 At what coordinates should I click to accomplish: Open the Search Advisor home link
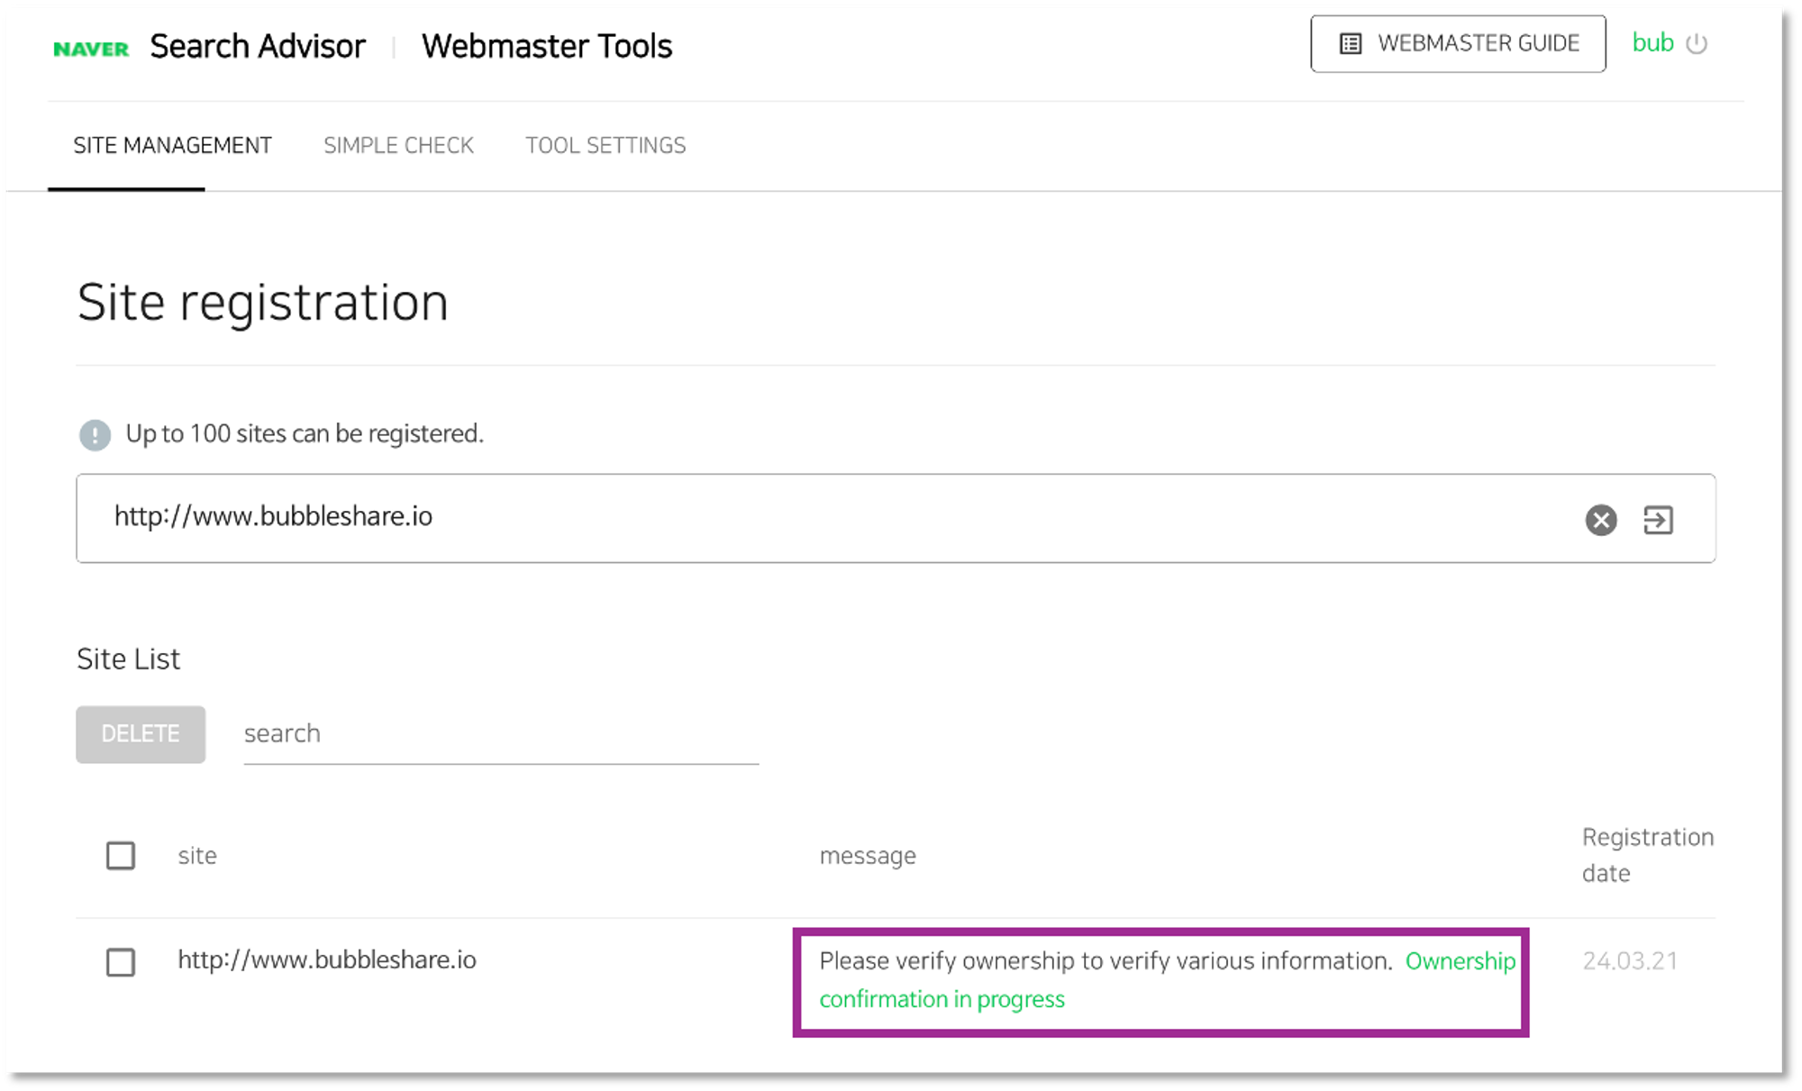[x=258, y=46]
